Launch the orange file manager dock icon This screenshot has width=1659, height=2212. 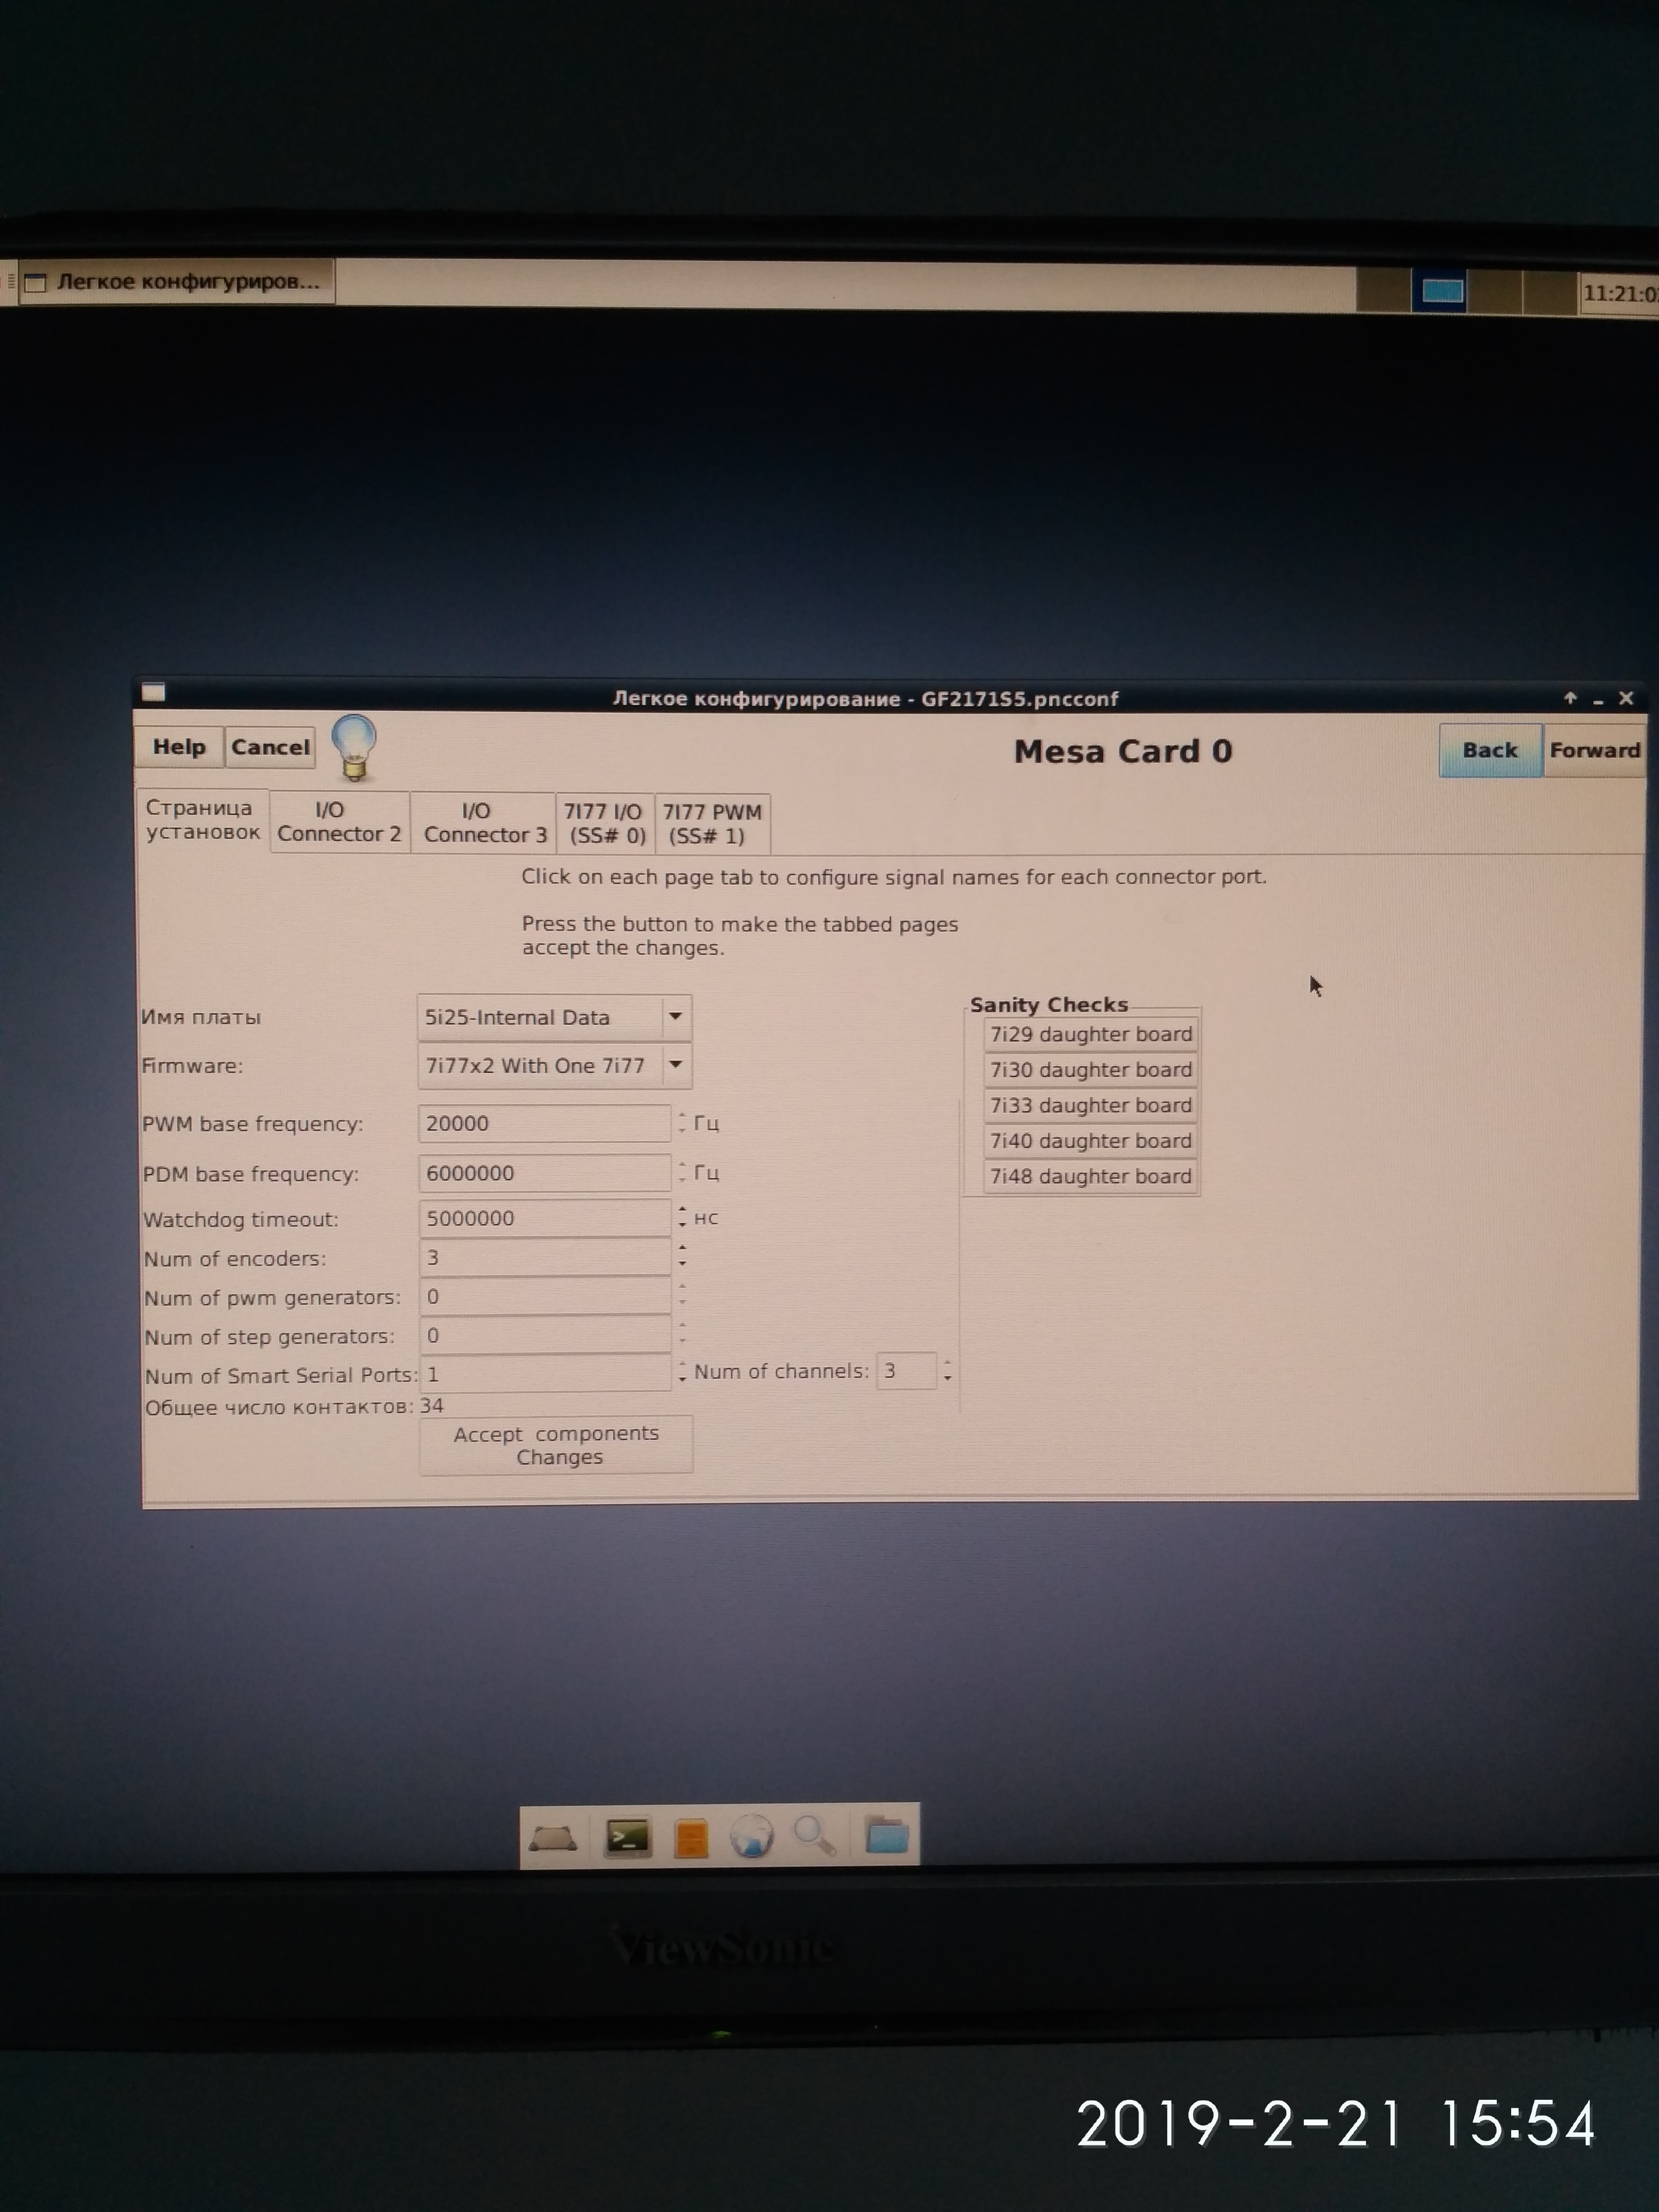click(x=691, y=1838)
